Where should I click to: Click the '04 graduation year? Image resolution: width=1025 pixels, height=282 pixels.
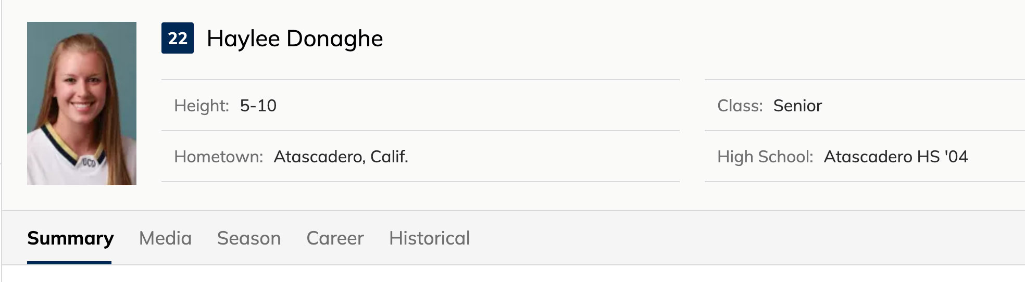(x=956, y=157)
